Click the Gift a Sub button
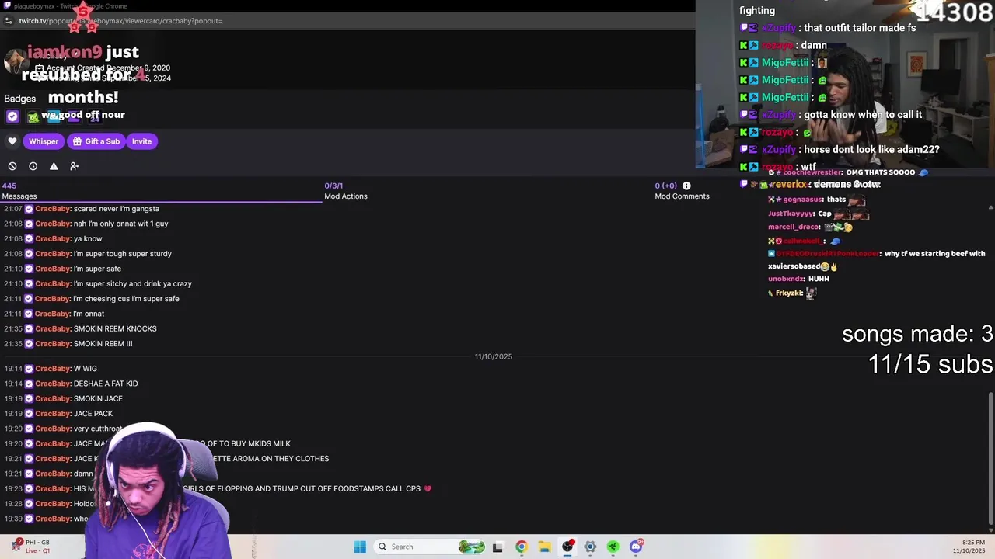This screenshot has height=559, width=995. [x=96, y=141]
